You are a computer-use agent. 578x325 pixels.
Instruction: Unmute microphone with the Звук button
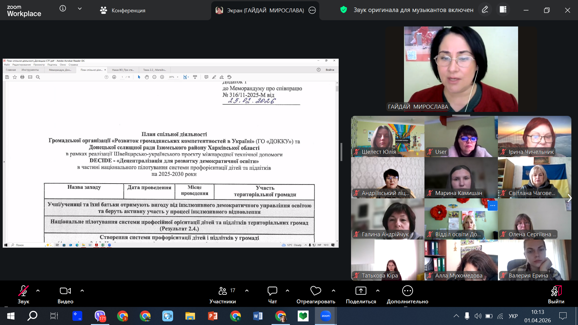tap(23, 291)
